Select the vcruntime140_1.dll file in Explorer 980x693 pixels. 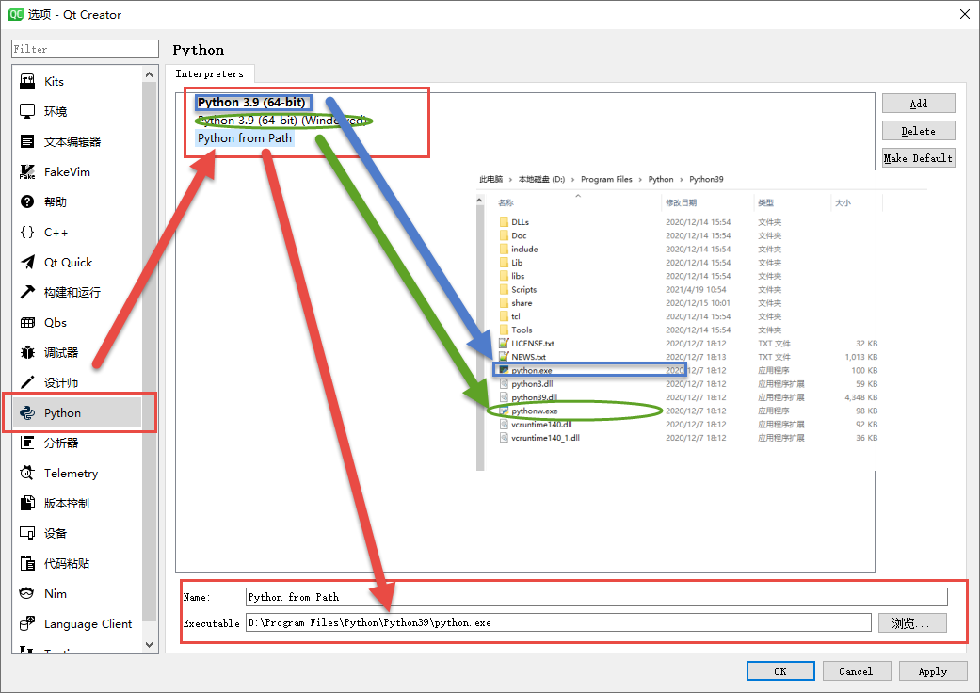(546, 438)
